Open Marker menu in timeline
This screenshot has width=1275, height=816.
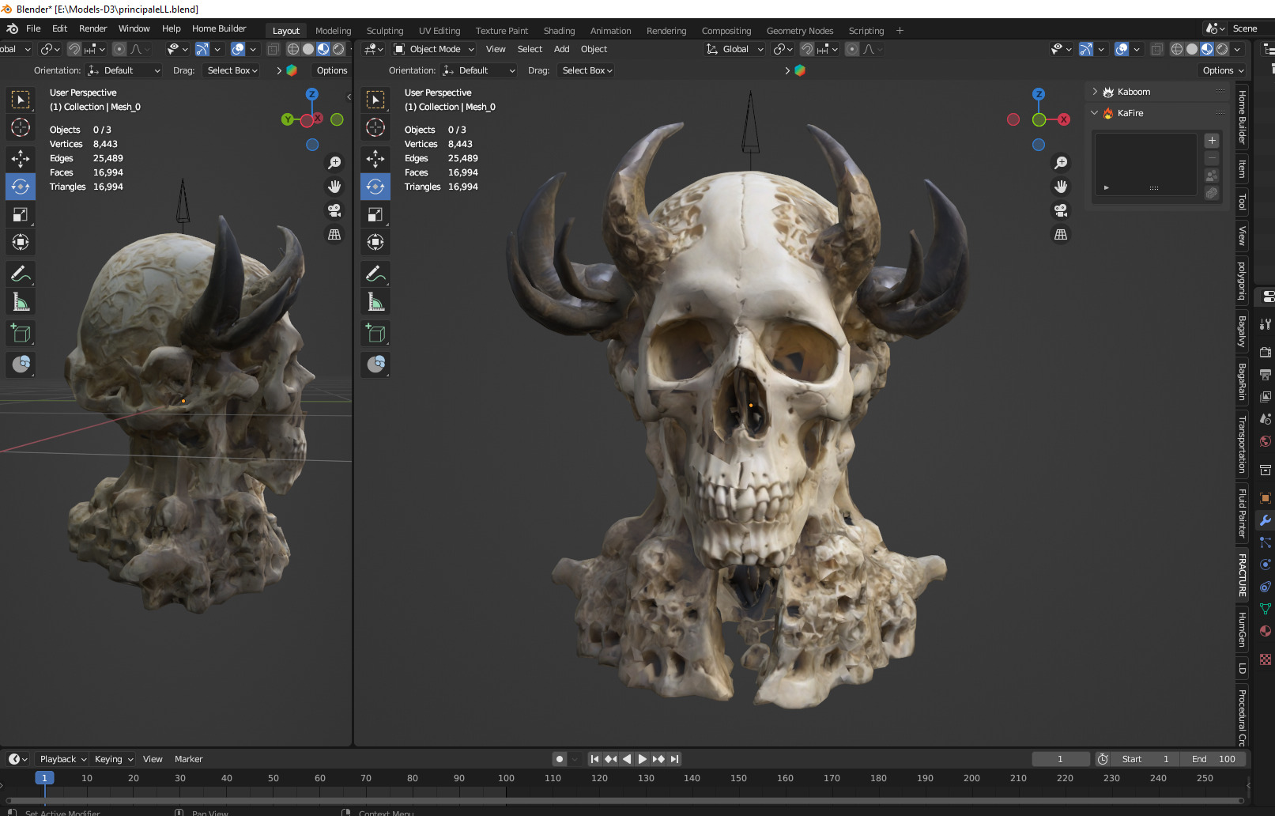click(x=188, y=759)
